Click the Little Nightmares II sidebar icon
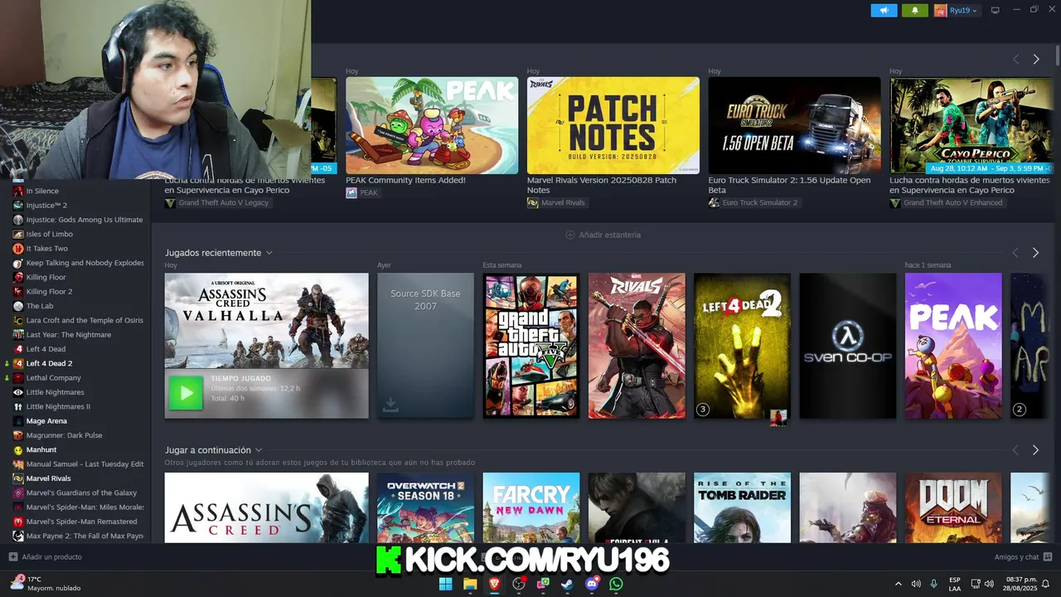The image size is (1061, 597). (x=18, y=406)
